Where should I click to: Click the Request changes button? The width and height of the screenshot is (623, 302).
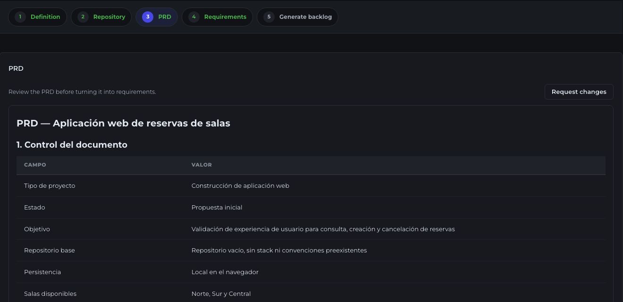pyautogui.click(x=579, y=92)
